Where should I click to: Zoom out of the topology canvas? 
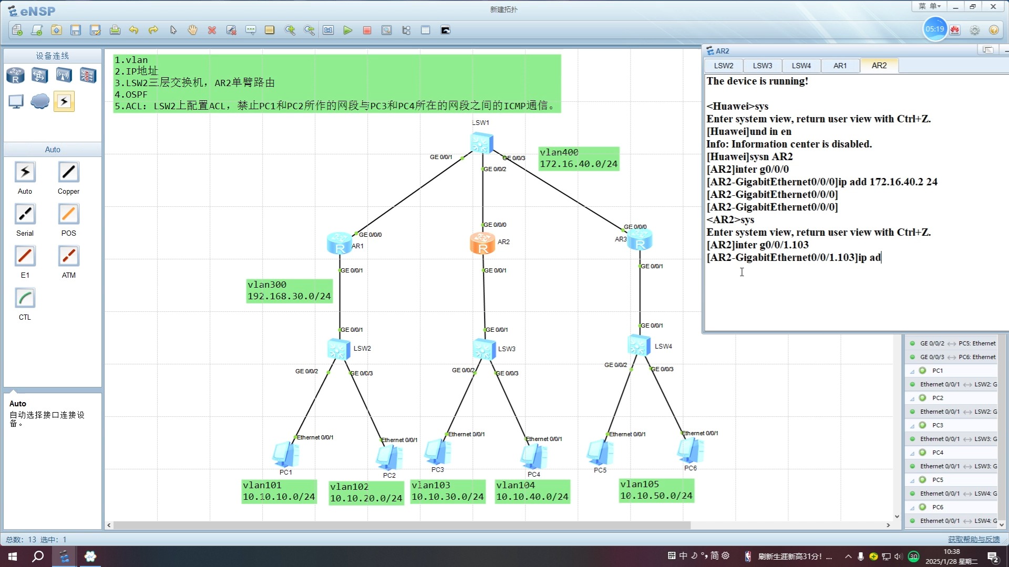(309, 30)
